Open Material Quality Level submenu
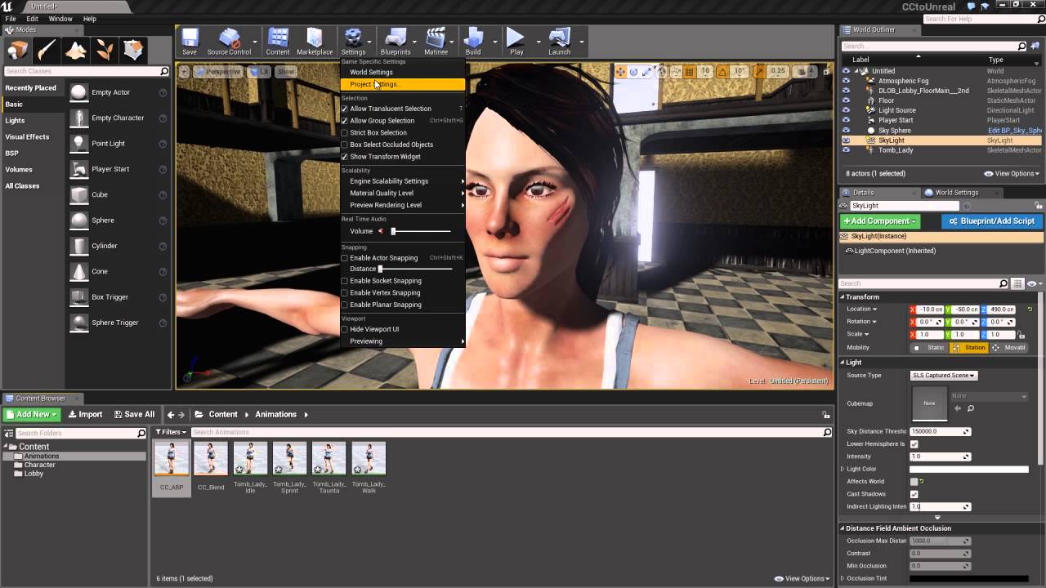 tap(402, 194)
